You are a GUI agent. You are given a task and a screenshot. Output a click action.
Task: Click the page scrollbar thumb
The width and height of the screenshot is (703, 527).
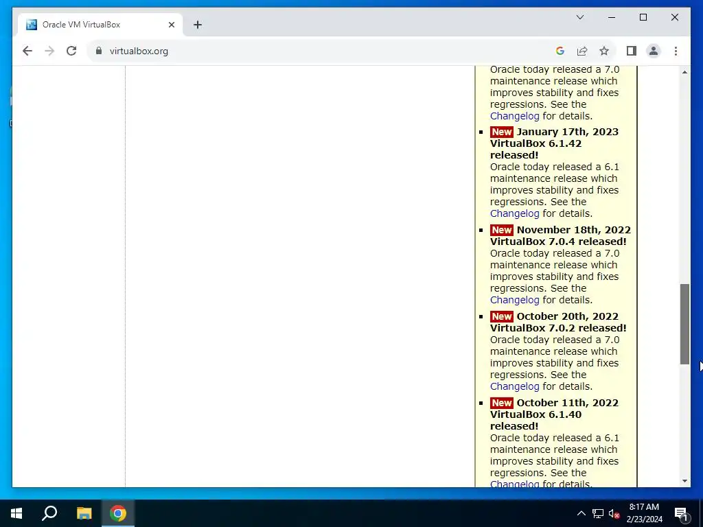click(x=684, y=324)
